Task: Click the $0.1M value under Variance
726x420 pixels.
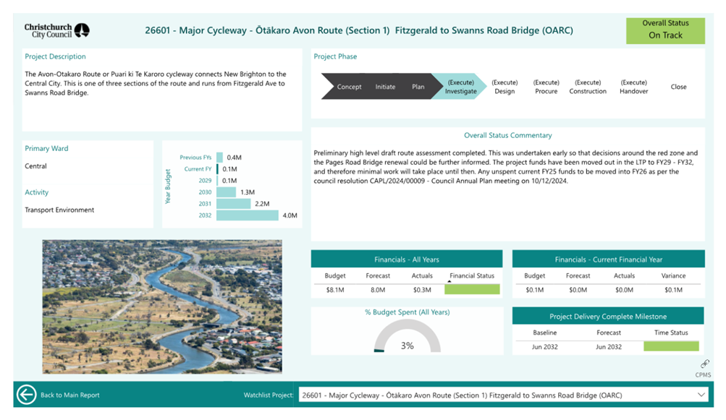Action: pyautogui.click(x=673, y=290)
